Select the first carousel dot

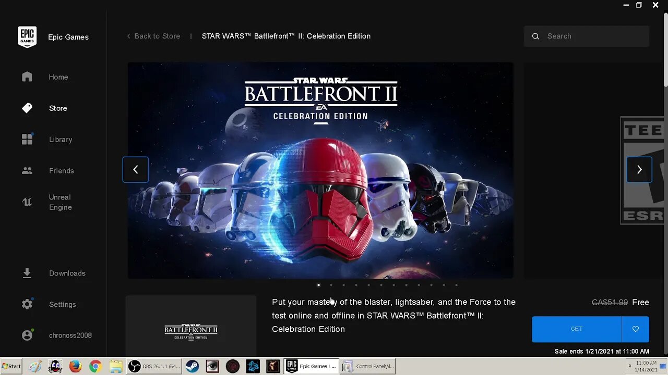[x=318, y=285]
